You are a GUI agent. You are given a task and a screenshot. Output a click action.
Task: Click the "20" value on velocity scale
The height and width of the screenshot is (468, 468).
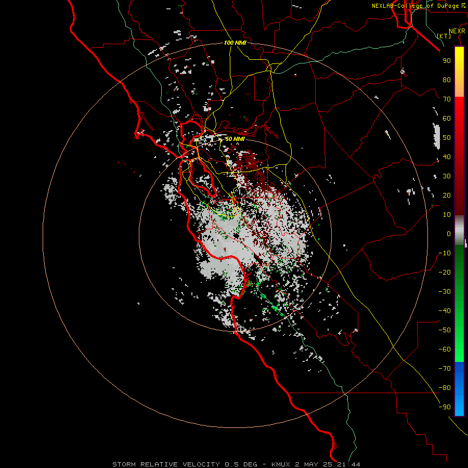447,196
